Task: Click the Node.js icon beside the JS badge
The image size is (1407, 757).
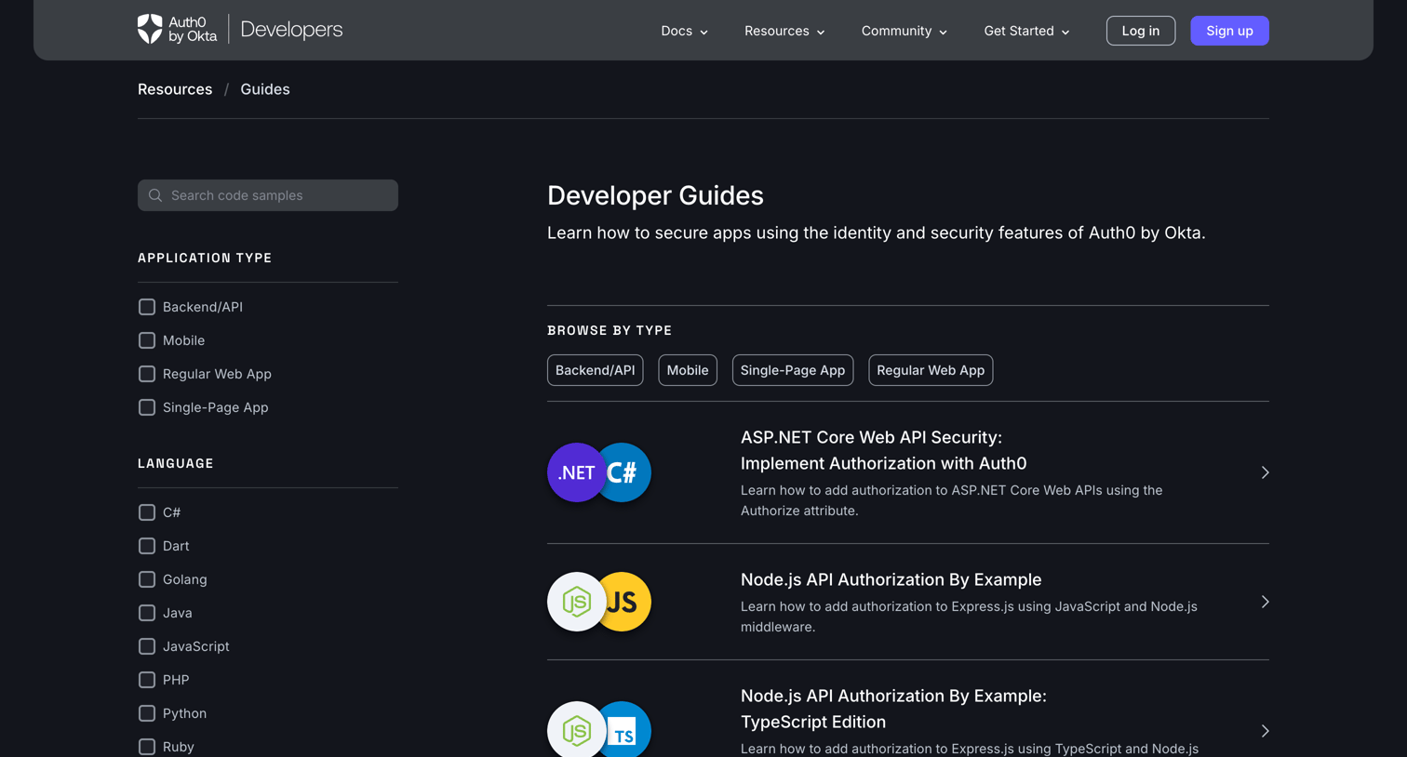Action: (576, 602)
